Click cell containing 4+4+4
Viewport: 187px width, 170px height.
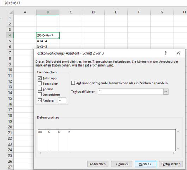coord(48,41)
